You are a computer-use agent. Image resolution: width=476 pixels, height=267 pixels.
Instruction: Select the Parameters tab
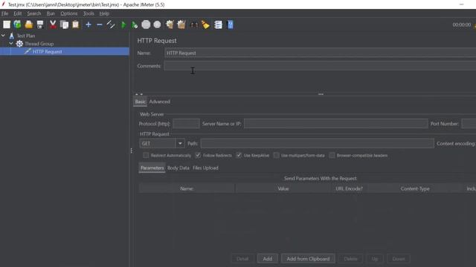(152, 168)
